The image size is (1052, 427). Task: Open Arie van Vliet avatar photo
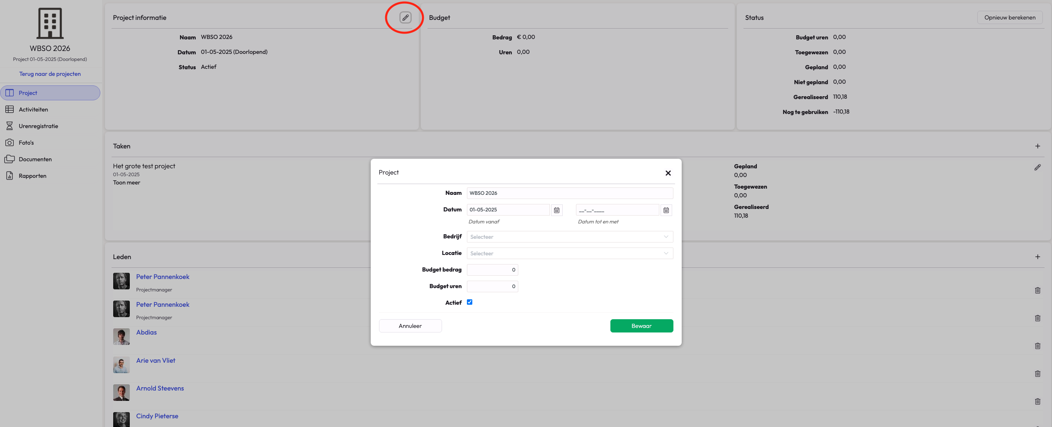coord(121,365)
